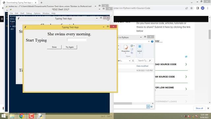Screen dimensions: 211x119
Task: Open File Explorer from the taskbar
Action: (x=12, y=116)
